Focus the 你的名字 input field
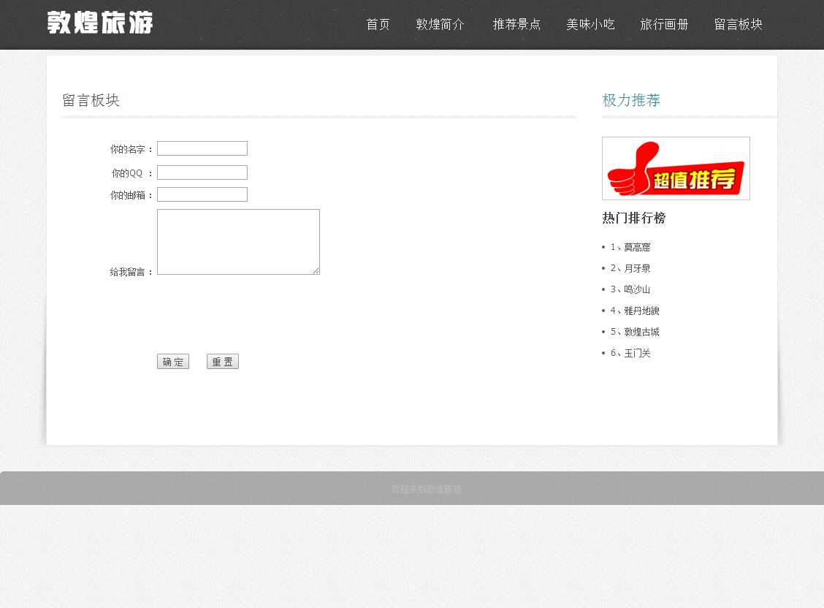This screenshot has width=824, height=608. click(x=202, y=148)
